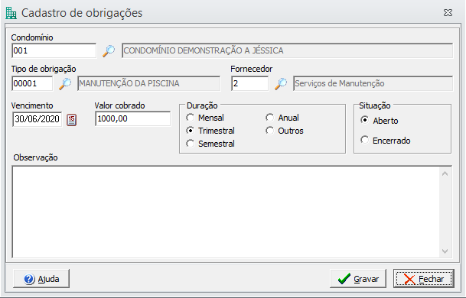Close the Cadastro de obrigações window

448,13
